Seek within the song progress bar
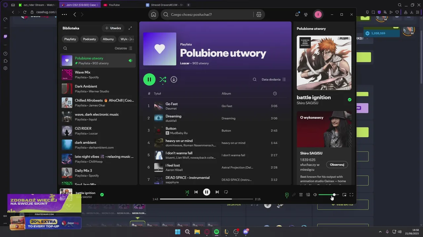 click(207, 199)
